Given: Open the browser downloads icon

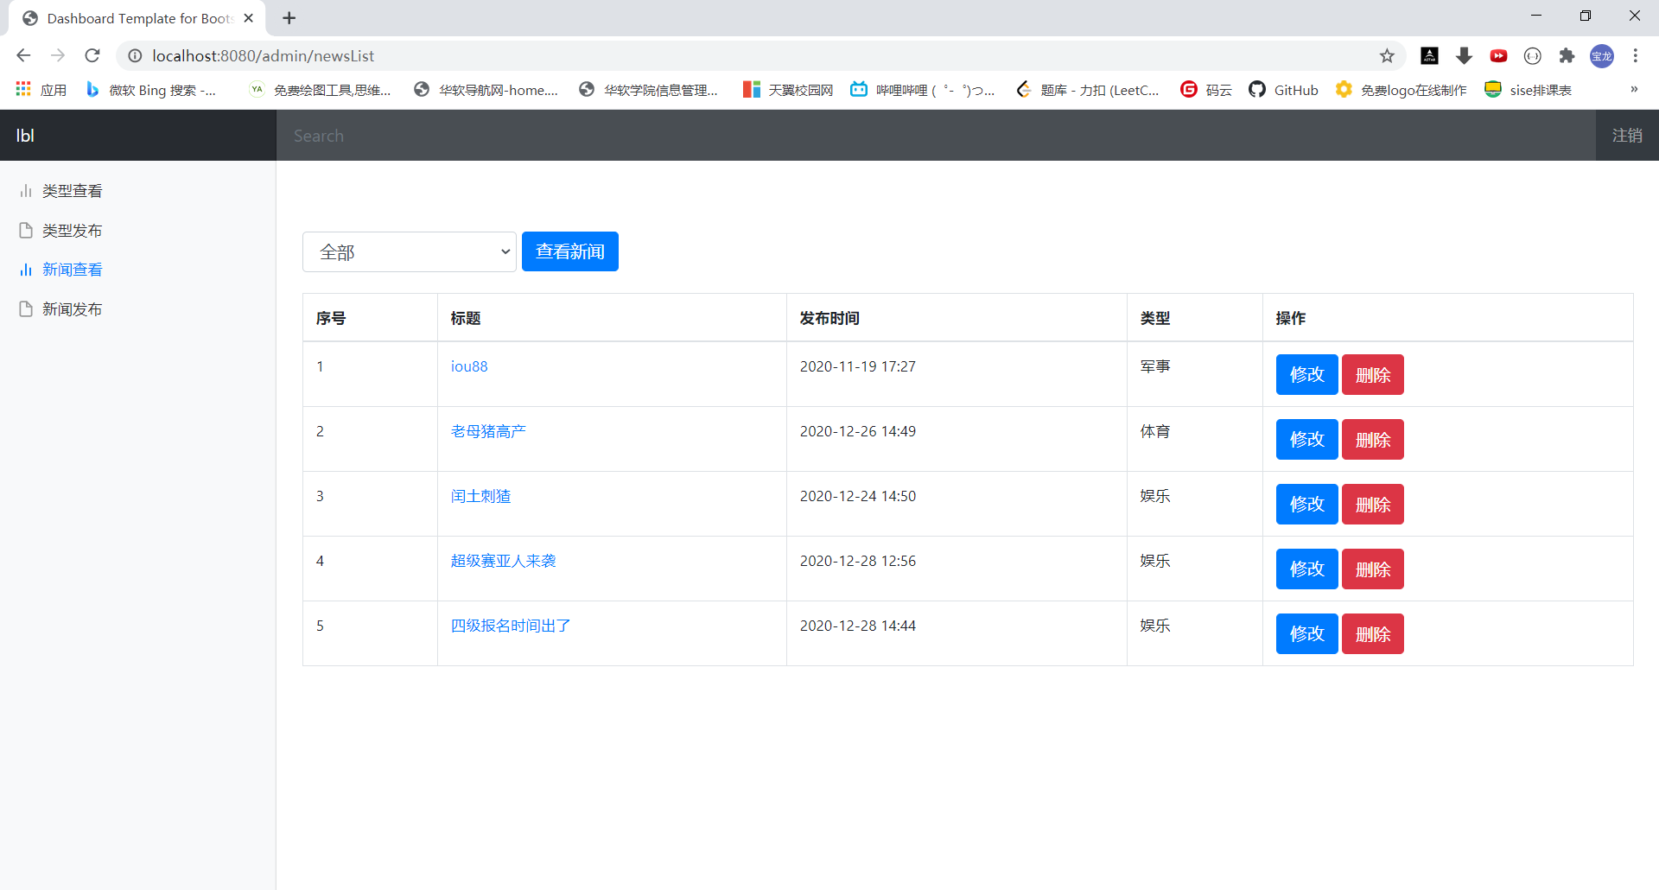Looking at the screenshot, I should [x=1464, y=55].
